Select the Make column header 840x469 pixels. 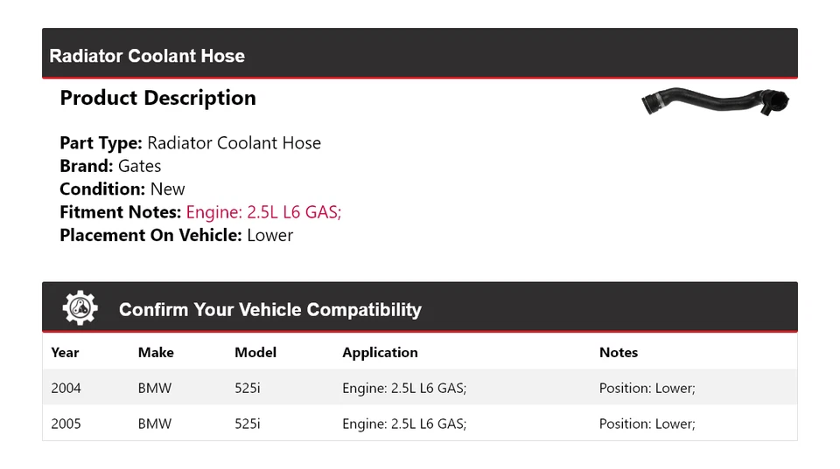[x=156, y=353]
